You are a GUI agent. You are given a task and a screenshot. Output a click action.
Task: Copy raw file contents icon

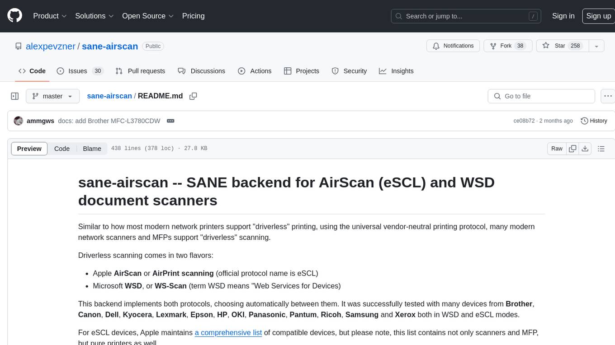572,149
